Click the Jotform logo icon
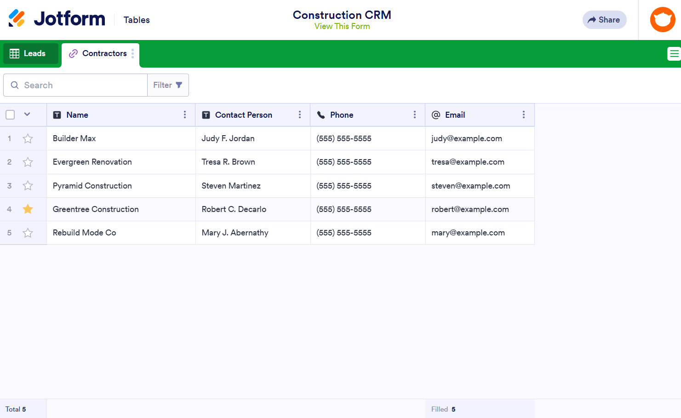Viewport: 681px width, 418px height. (17, 18)
